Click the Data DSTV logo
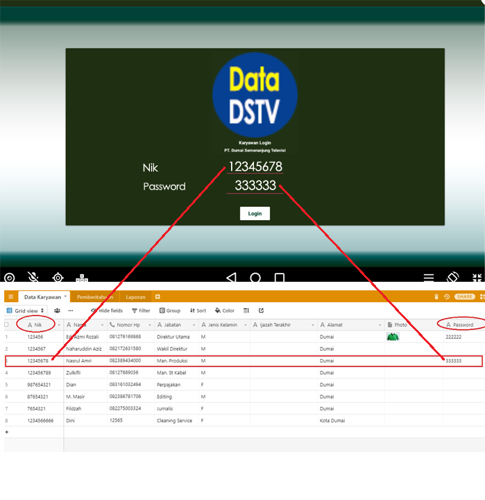This screenshot has width=485, height=500. (x=255, y=94)
